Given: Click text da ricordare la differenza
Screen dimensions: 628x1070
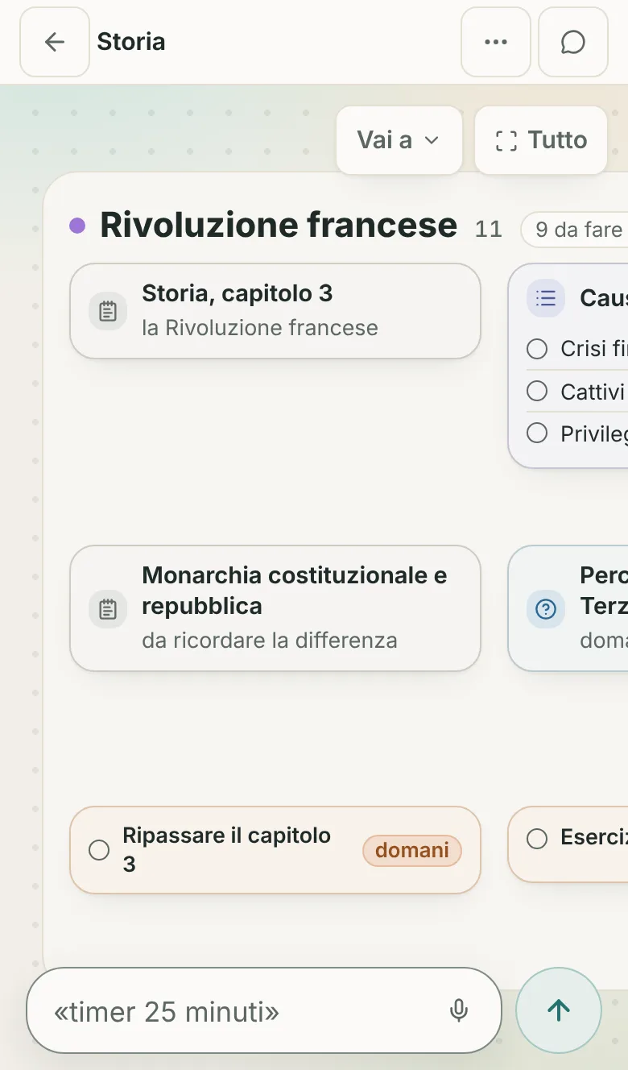Looking at the screenshot, I should [270, 641].
